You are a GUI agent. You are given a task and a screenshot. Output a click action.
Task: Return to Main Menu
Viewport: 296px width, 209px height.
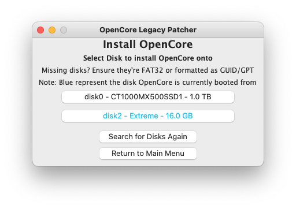[x=148, y=154]
